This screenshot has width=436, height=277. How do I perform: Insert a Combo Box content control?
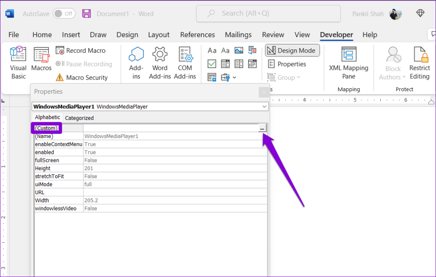click(x=225, y=63)
